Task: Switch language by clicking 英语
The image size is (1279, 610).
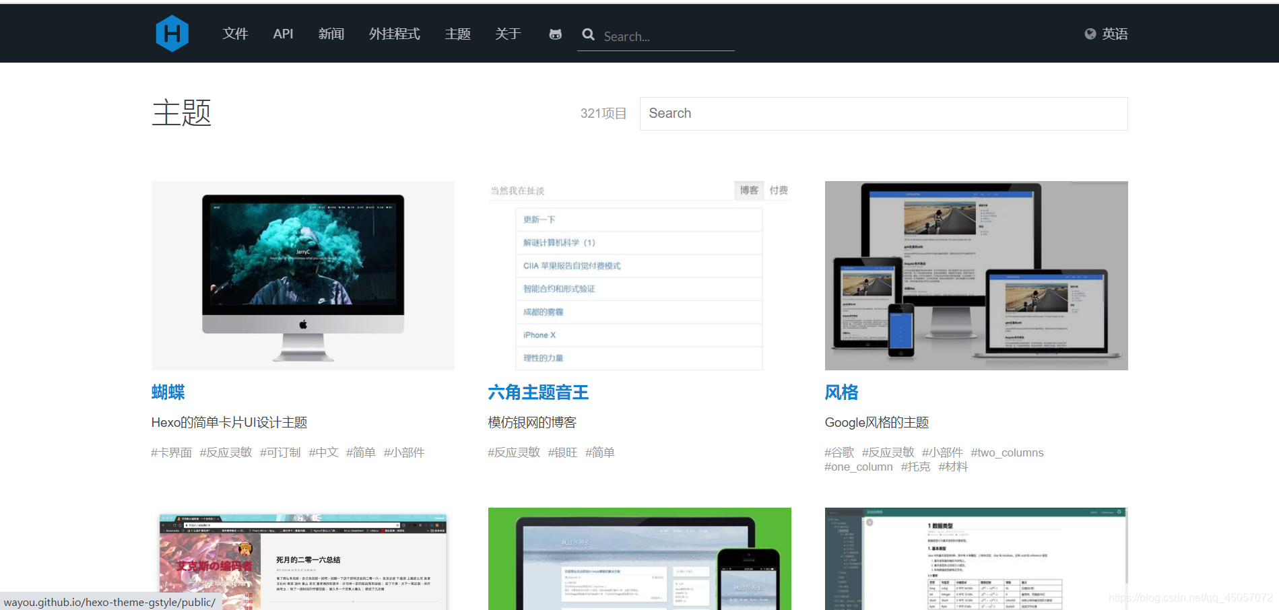Action: pyautogui.click(x=1113, y=34)
